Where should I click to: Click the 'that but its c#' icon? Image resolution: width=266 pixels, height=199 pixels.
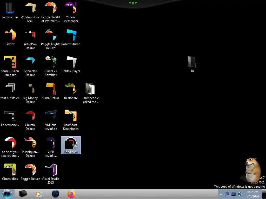(x=10, y=91)
